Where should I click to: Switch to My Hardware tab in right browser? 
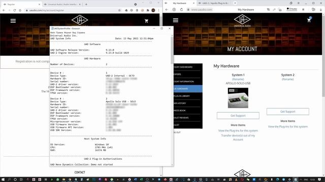(179, 3)
